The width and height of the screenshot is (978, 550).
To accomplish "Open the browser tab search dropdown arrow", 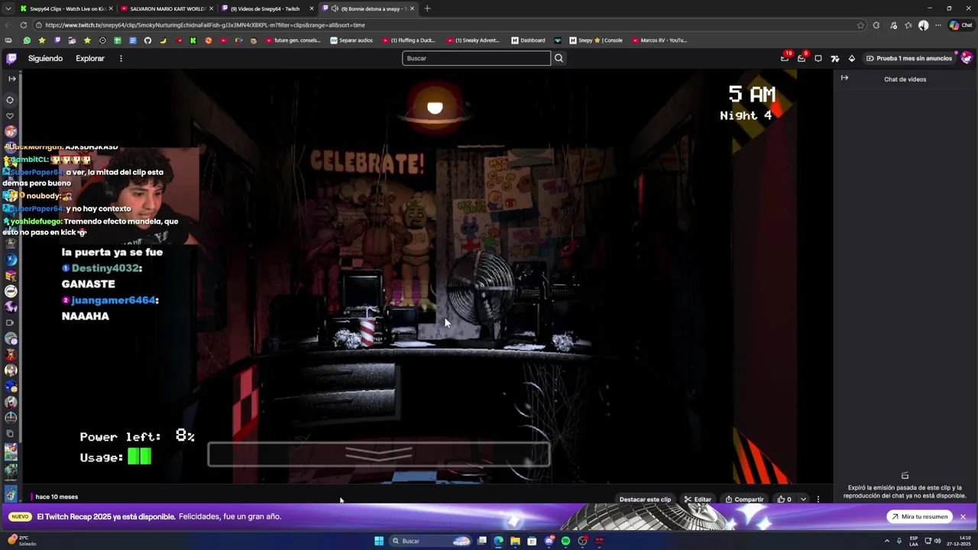I will coord(8,8).
